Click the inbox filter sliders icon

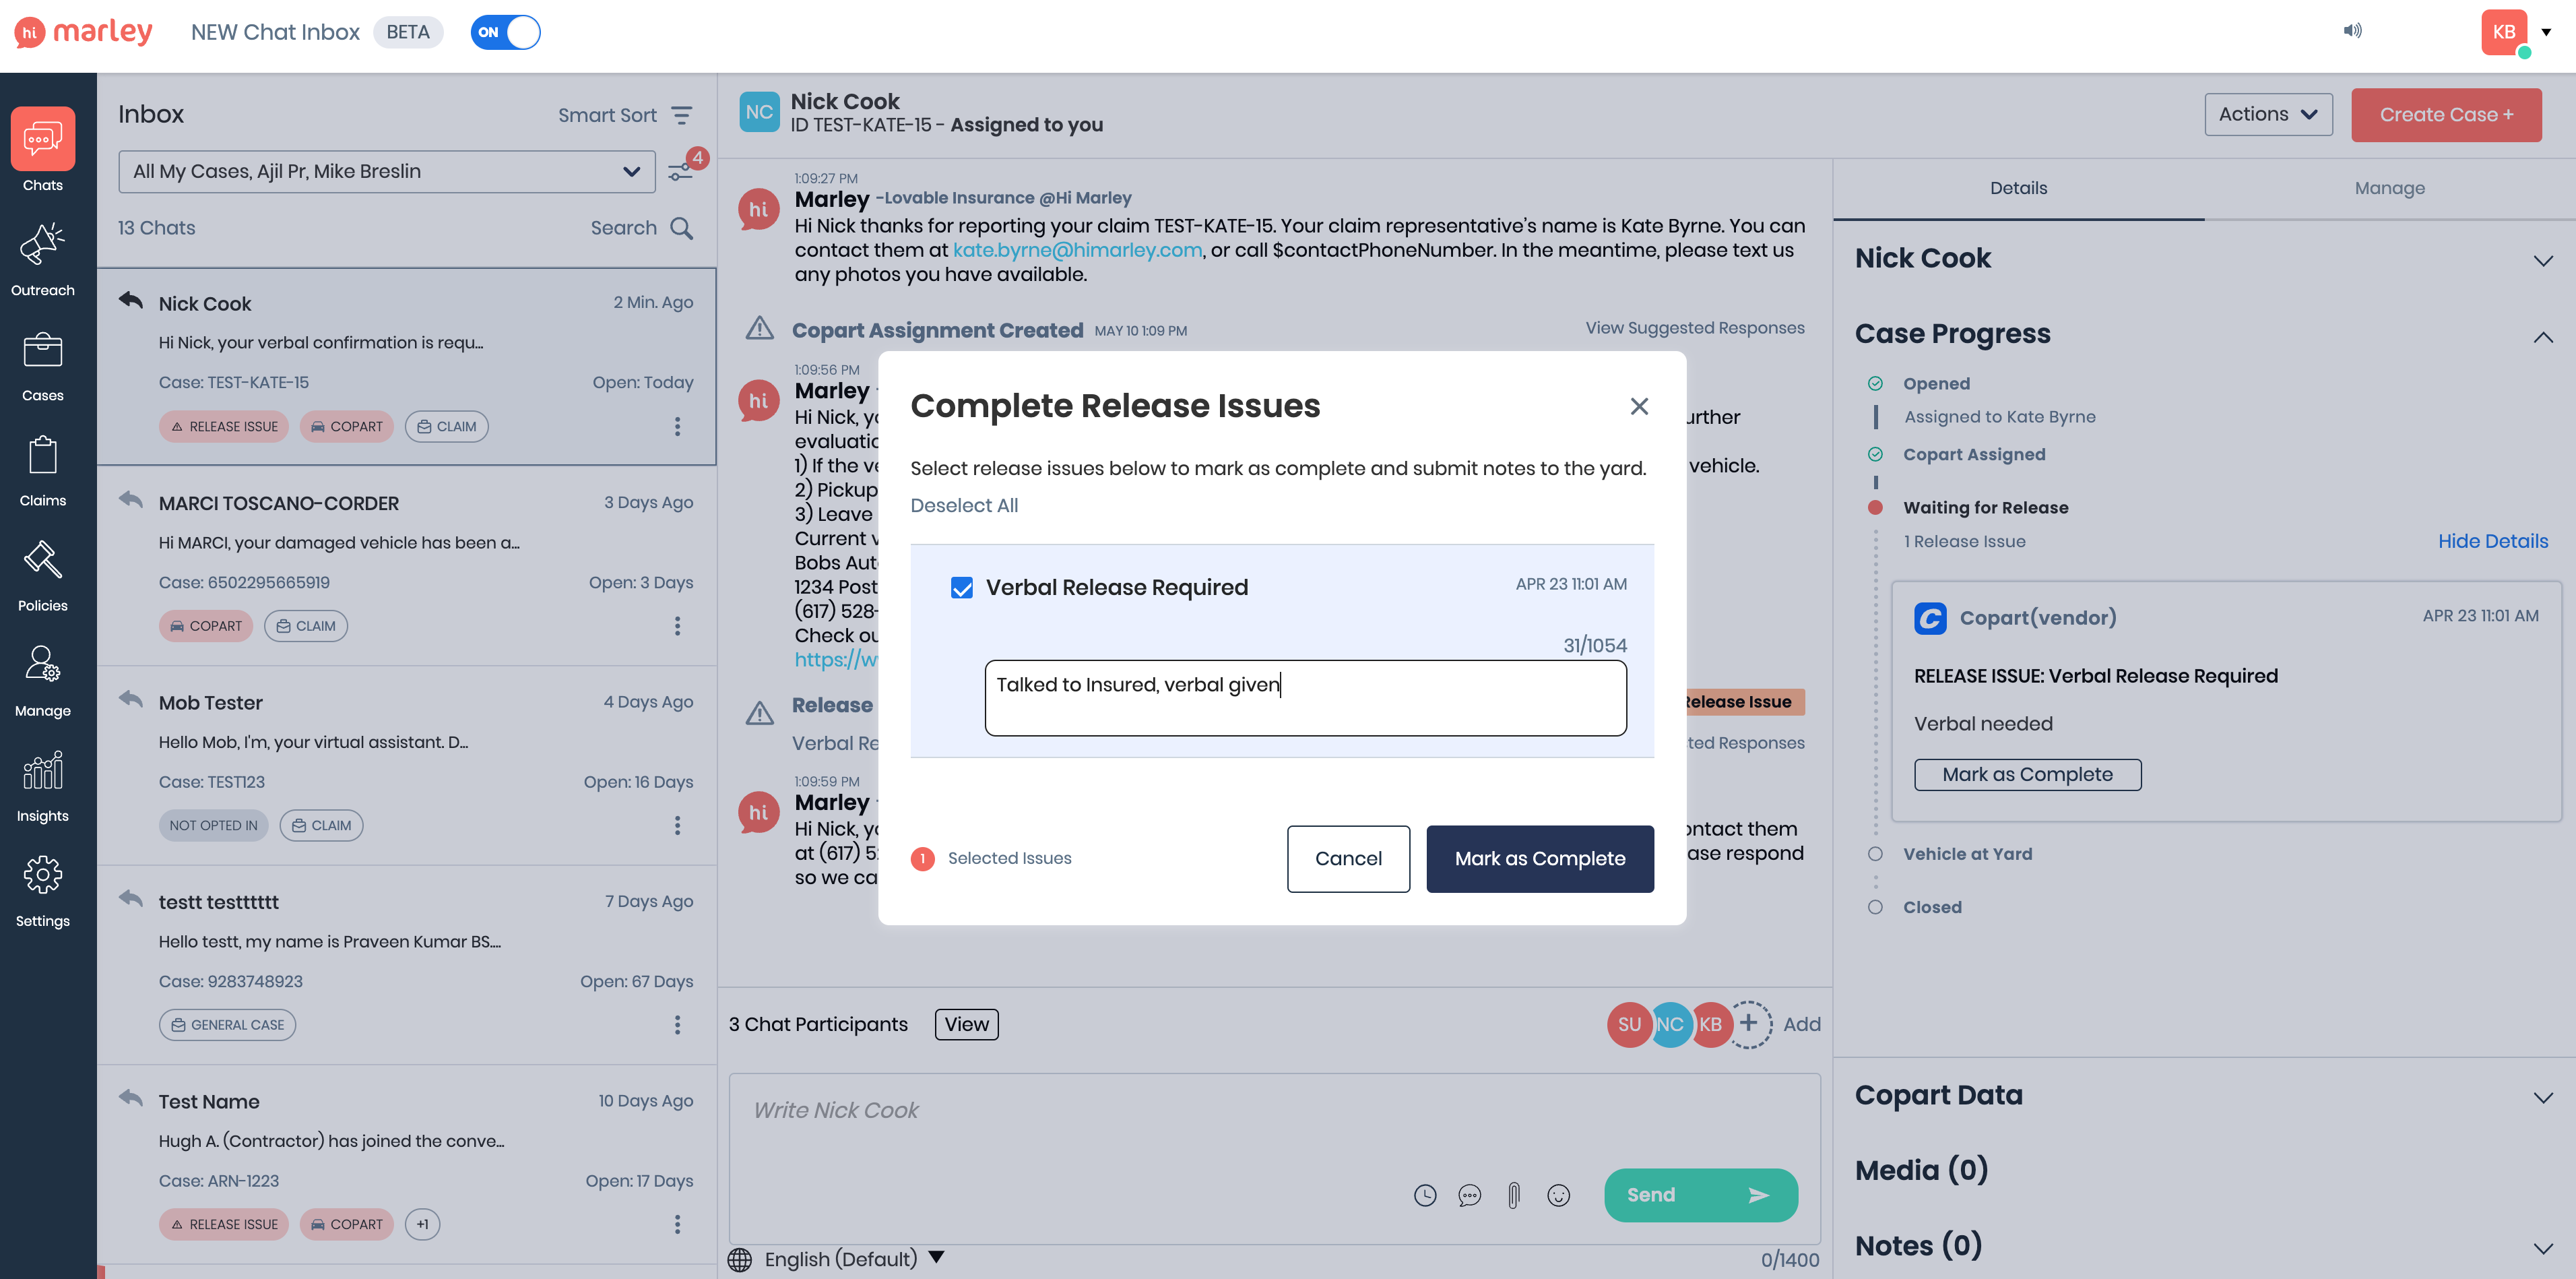coord(681,172)
